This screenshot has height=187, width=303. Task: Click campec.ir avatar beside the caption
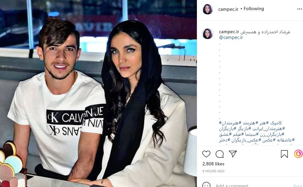point(208,34)
